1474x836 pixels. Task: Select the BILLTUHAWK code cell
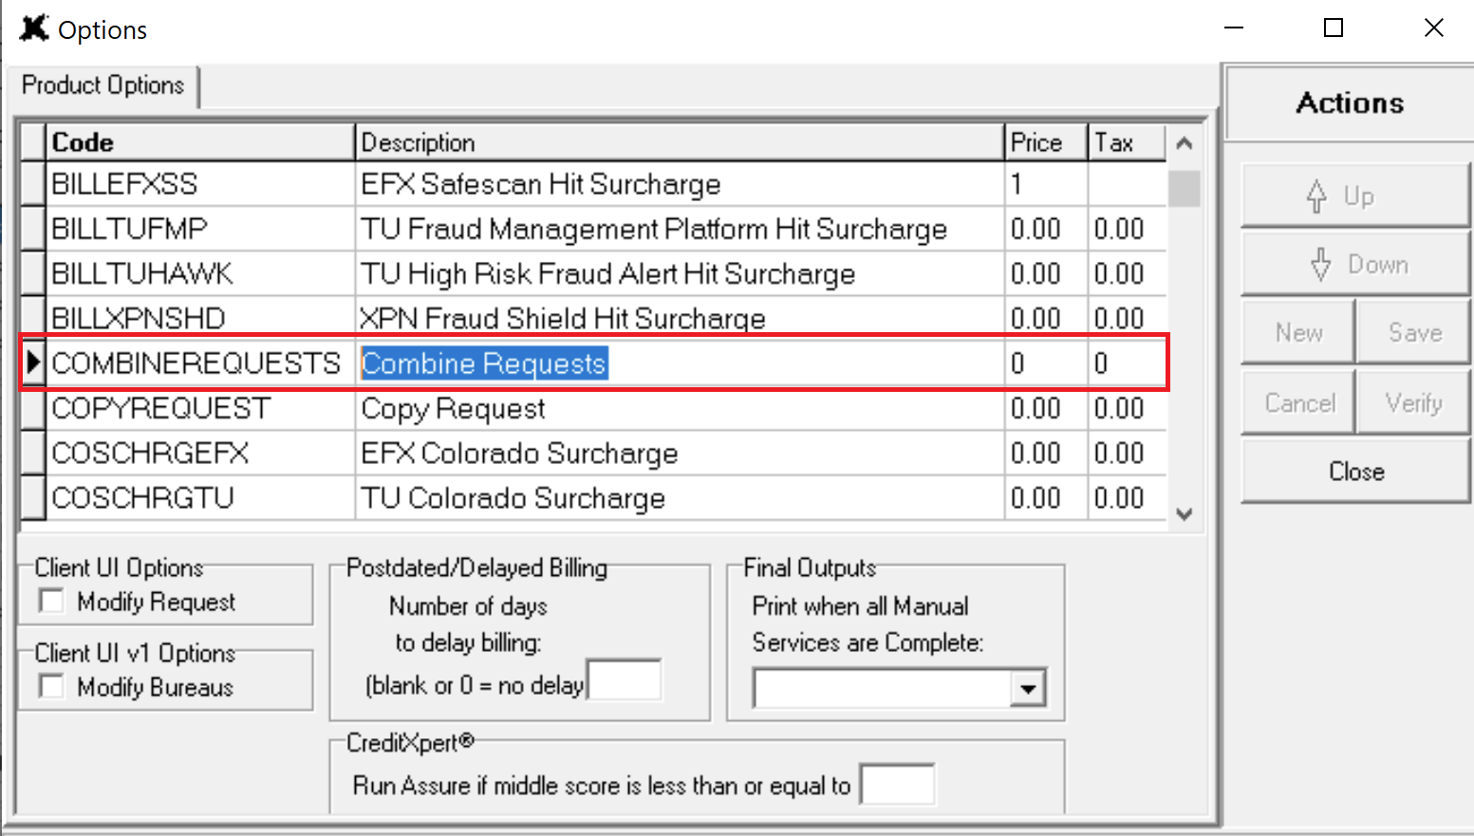tap(200, 273)
